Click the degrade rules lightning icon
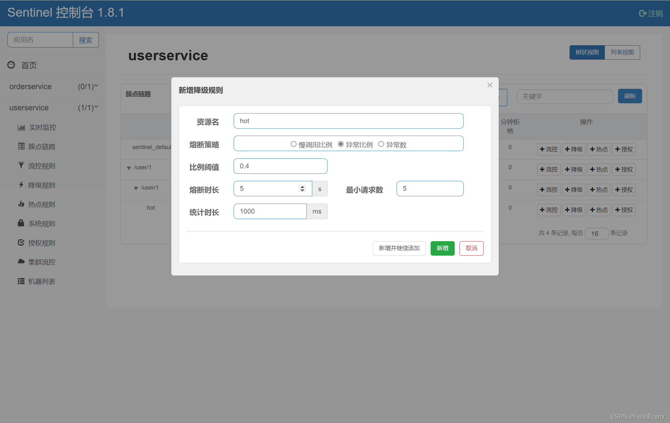The width and height of the screenshot is (670, 423). click(x=21, y=185)
